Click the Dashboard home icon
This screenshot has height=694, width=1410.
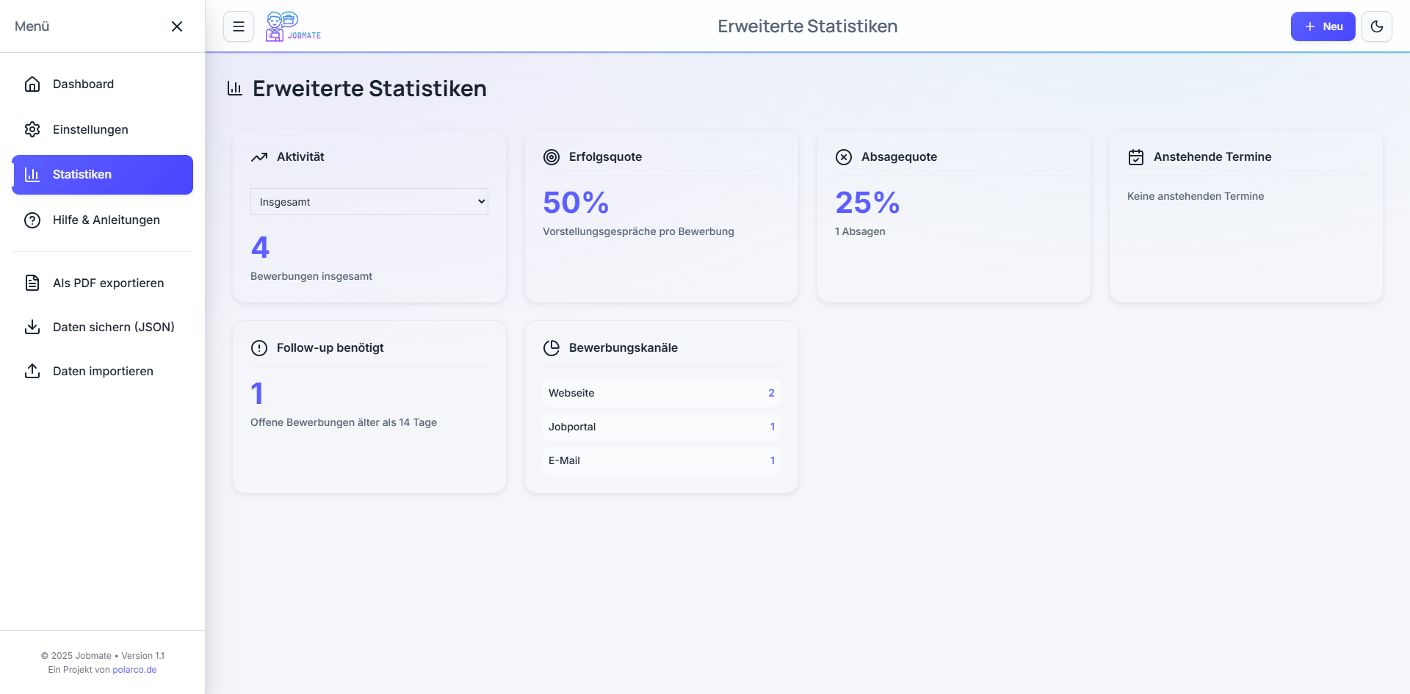coord(32,84)
